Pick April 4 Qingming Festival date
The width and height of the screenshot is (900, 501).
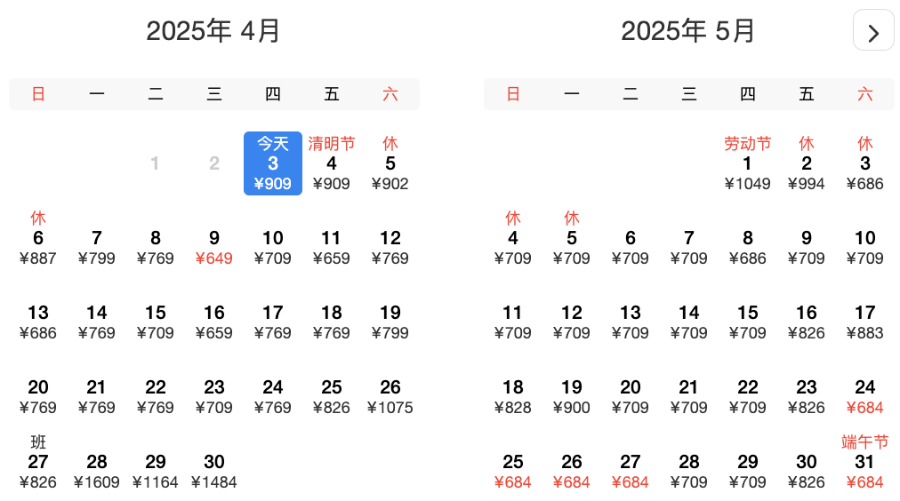(x=331, y=163)
